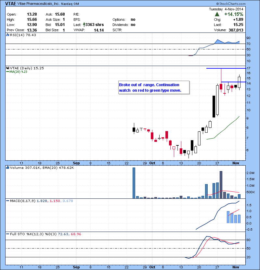Select the blue breakout annotation text box
This screenshot has height=270, width=260.
point(153,88)
